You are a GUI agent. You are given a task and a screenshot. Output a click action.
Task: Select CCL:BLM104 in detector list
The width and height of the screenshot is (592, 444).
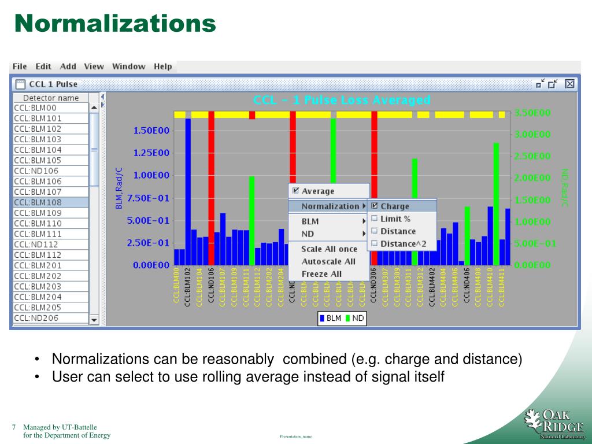click(51, 150)
